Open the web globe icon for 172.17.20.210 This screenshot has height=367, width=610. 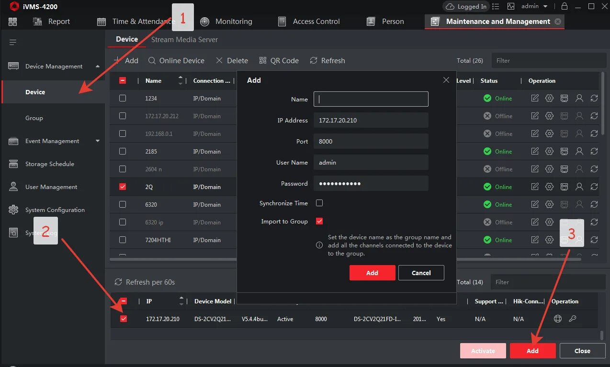point(557,319)
